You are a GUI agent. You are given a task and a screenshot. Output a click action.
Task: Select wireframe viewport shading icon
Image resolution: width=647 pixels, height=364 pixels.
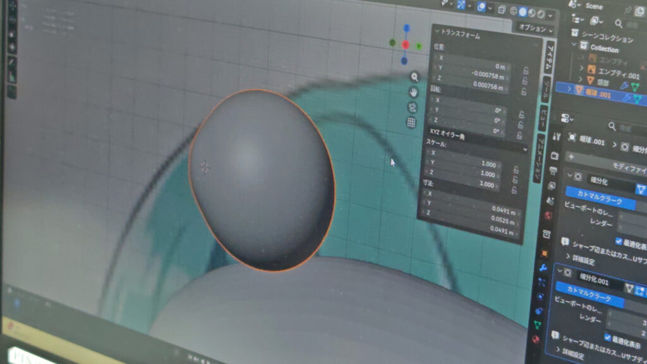(x=514, y=11)
